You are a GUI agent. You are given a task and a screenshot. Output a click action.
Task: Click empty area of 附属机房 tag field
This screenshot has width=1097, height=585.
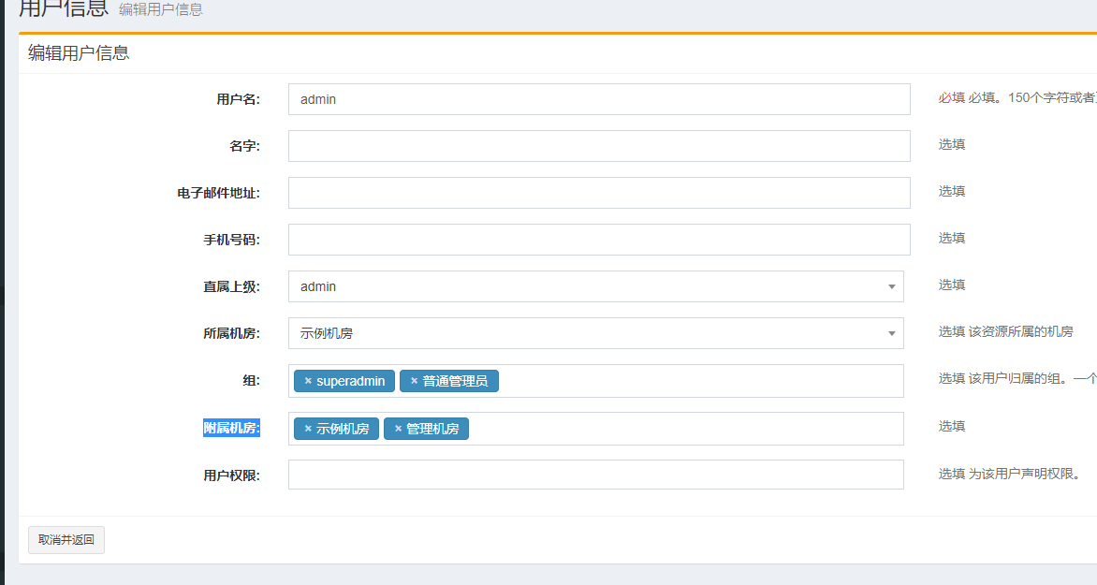point(685,429)
